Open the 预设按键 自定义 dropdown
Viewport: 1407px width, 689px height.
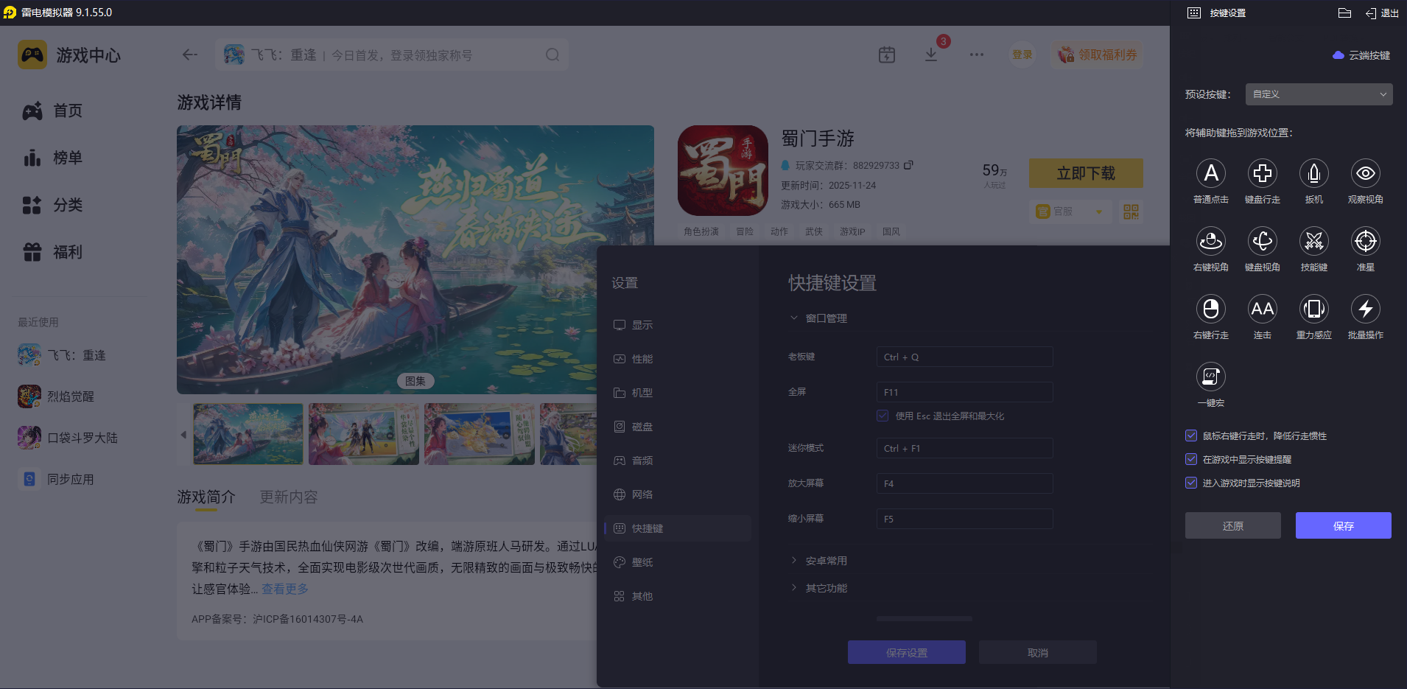click(1318, 94)
